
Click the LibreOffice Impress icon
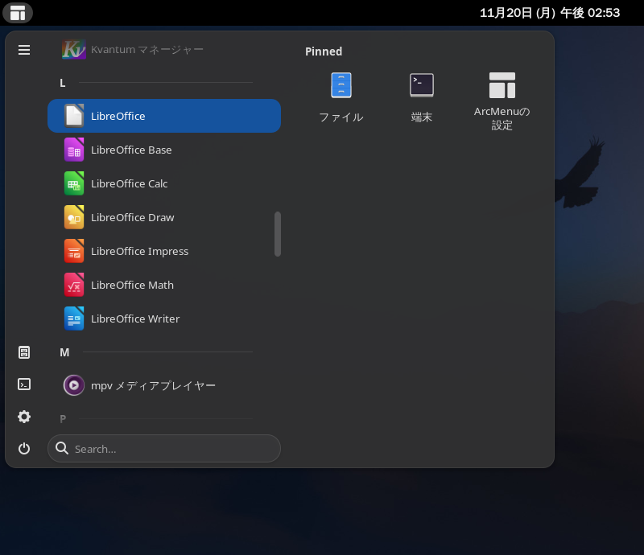tap(74, 251)
